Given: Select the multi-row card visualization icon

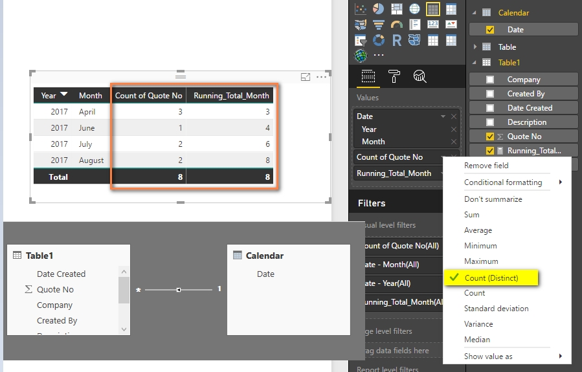Looking at the screenshot, I should (414, 25).
